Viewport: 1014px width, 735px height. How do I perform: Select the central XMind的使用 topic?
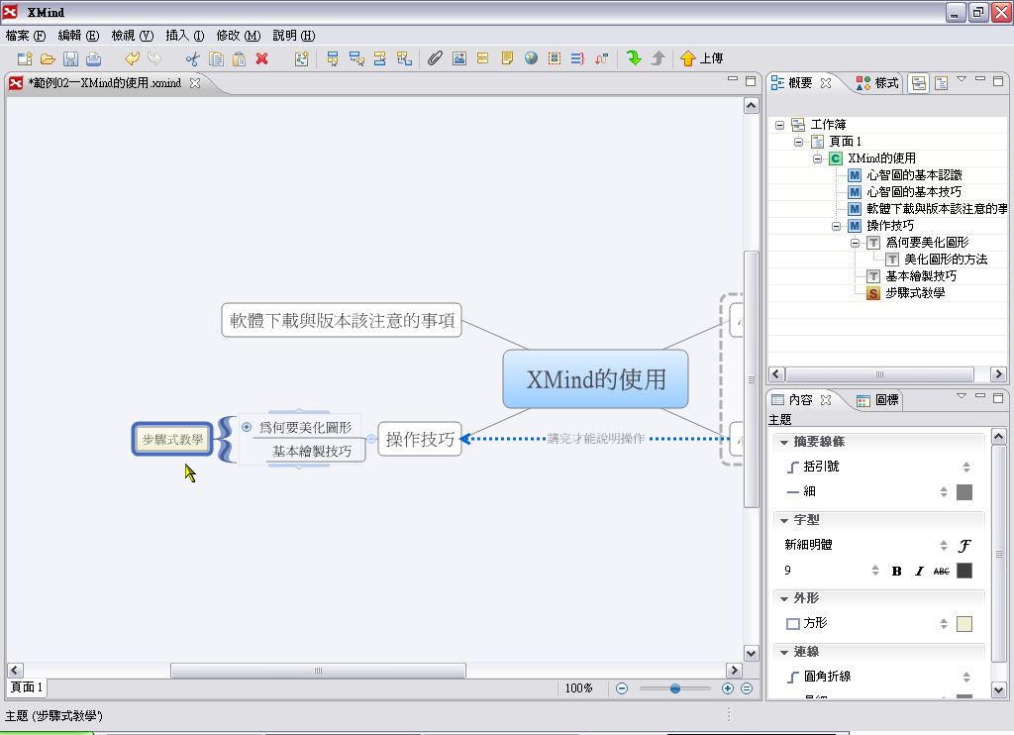tap(595, 379)
